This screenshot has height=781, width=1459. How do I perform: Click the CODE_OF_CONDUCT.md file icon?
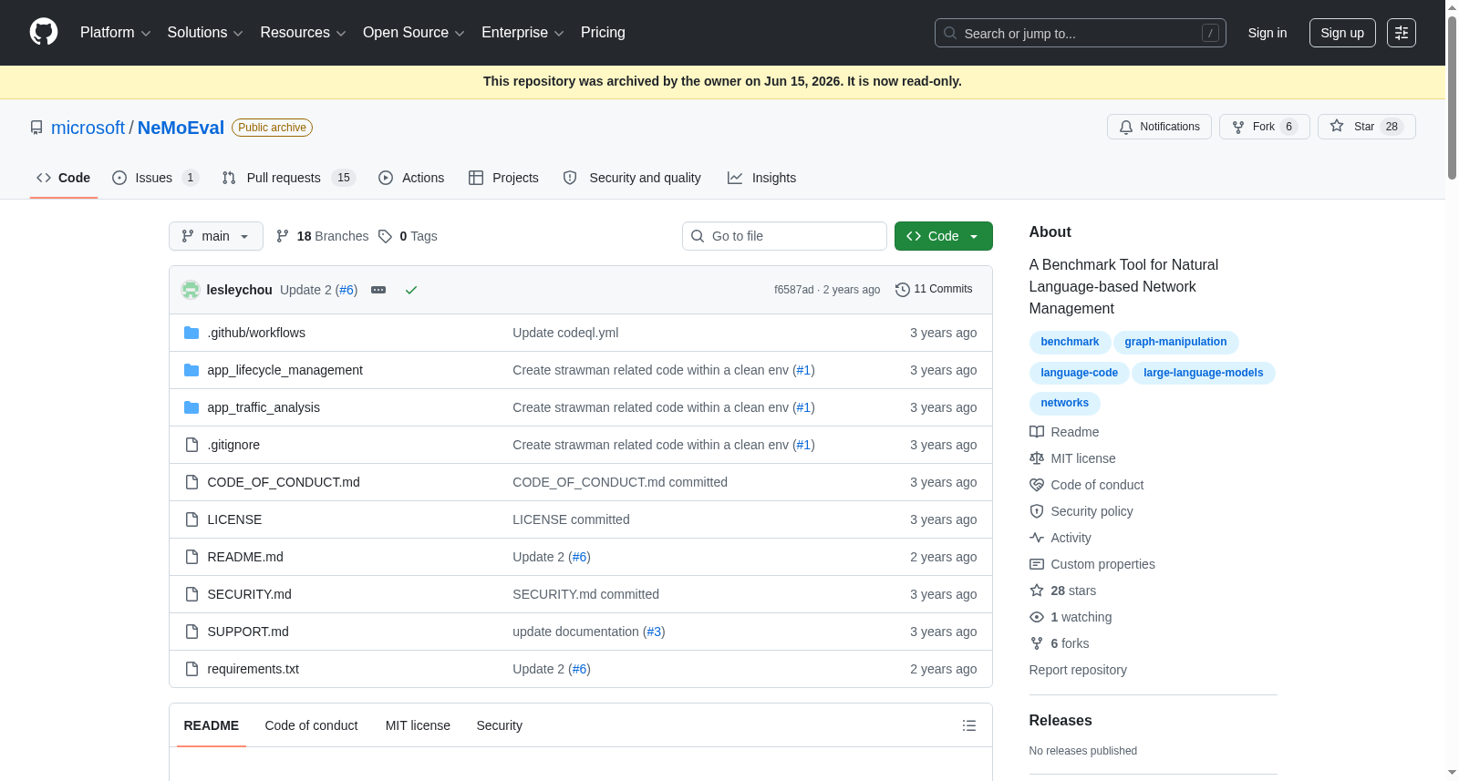click(x=191, y=482)
